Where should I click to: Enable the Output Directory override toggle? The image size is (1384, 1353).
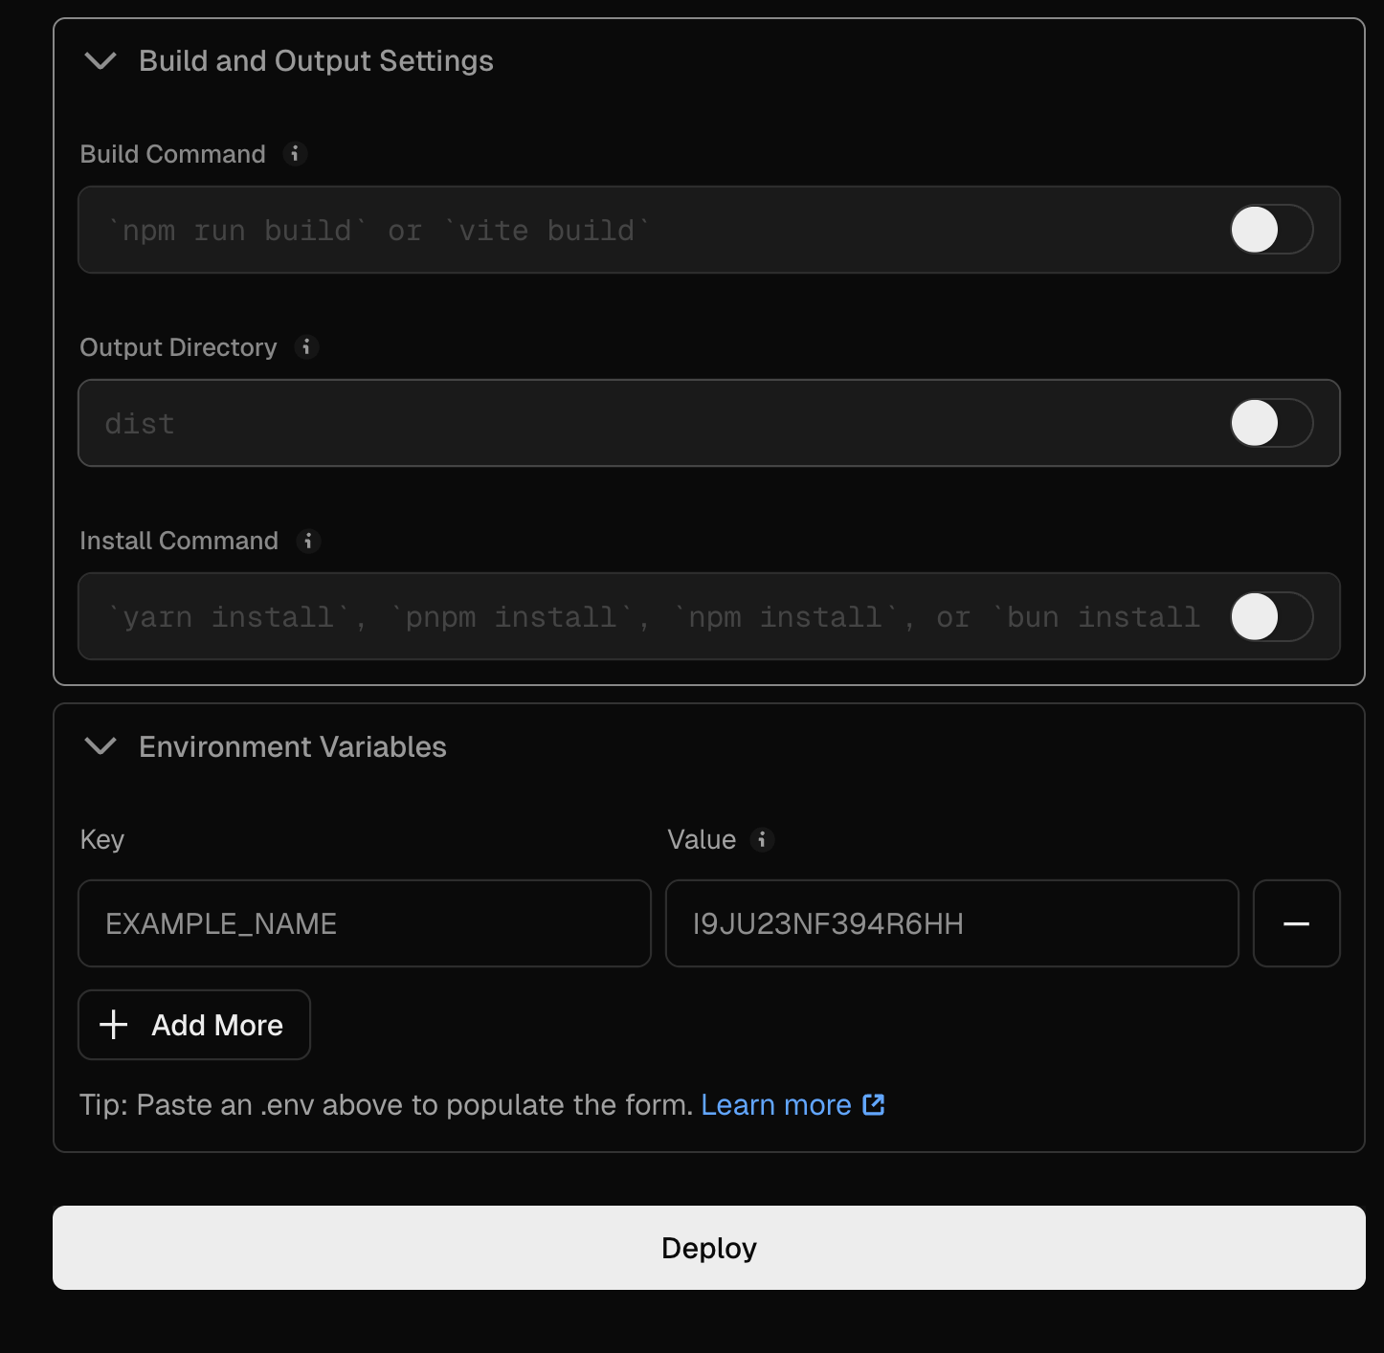(x=1271, y=423)
